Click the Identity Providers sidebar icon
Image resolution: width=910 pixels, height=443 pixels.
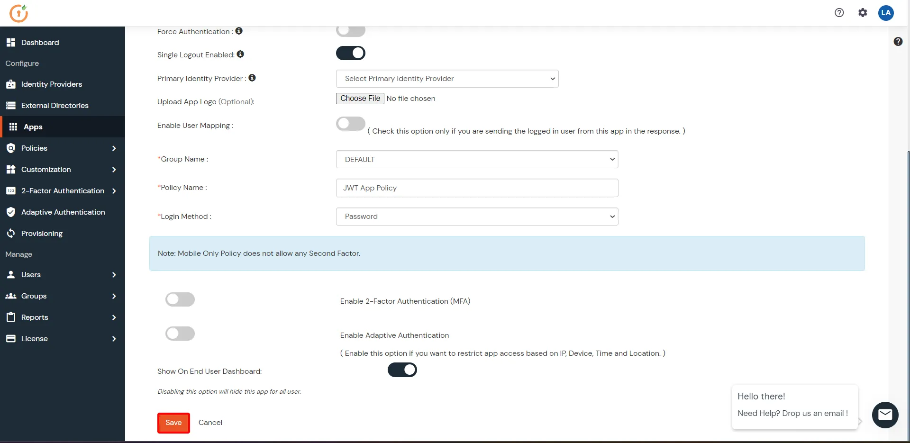[11, 84]
